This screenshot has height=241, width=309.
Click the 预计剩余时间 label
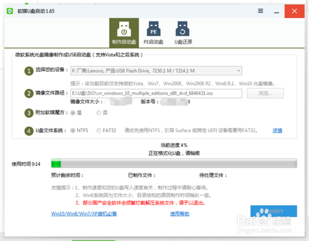coord(67,175)
